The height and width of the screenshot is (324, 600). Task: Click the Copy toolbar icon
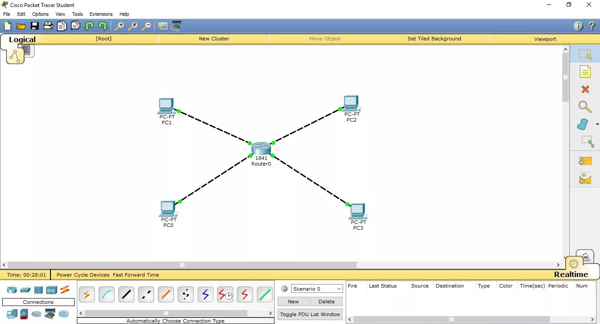(62, 26)
